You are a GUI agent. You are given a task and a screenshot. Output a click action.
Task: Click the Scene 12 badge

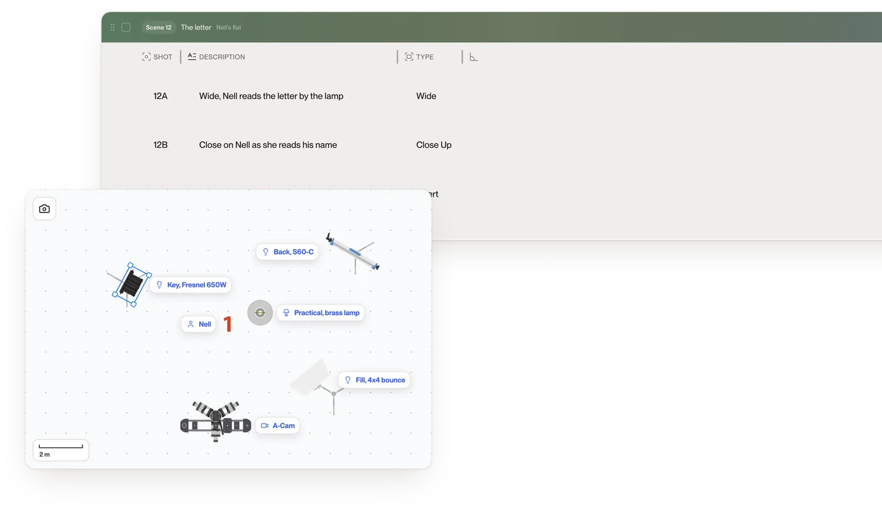click(x=159, y=27)
